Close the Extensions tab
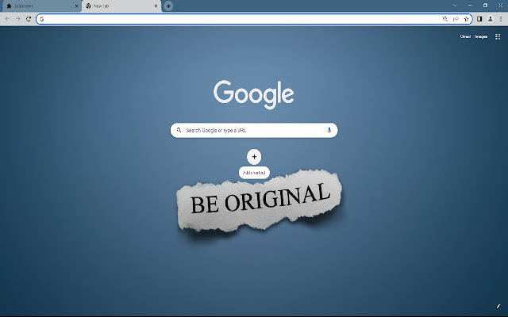 77,6
